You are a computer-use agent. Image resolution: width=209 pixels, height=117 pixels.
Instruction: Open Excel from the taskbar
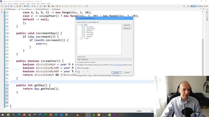[45, 115]
